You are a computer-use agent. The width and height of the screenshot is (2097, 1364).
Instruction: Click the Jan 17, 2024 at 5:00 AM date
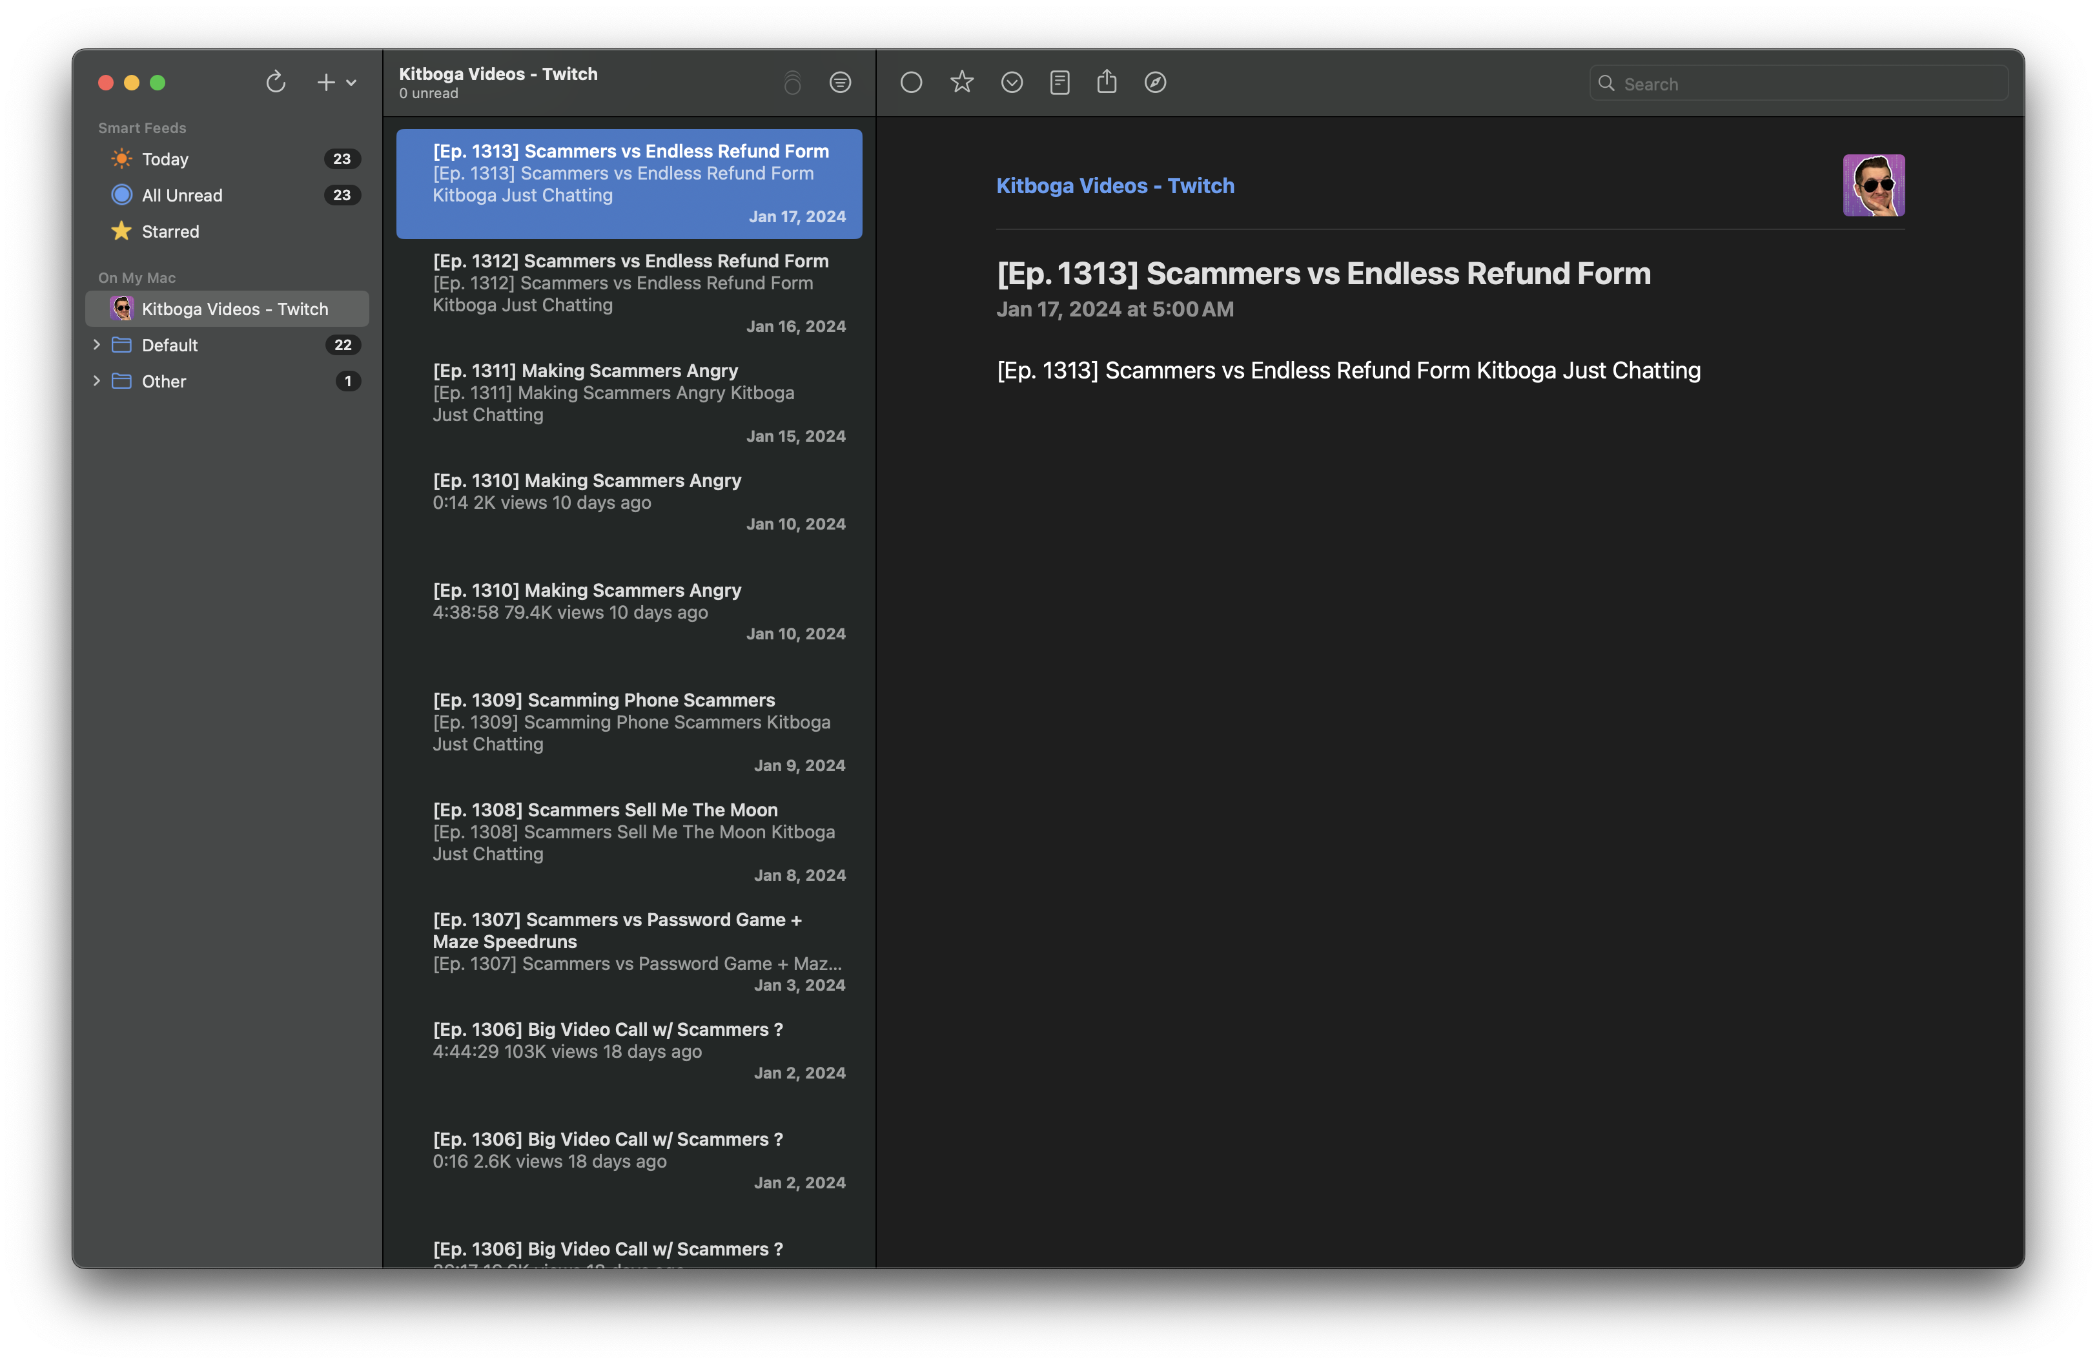pos(1114,309)
